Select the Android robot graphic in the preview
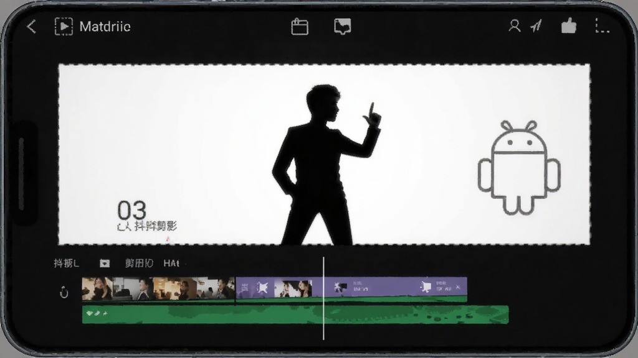 click(519, 167)
